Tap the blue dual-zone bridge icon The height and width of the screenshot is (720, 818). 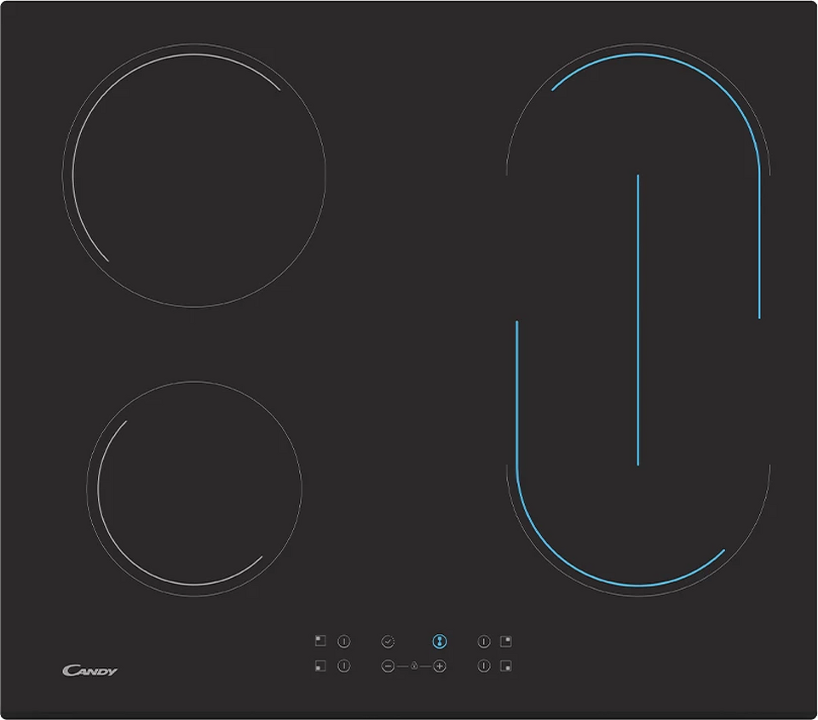(x=439, y=641)
